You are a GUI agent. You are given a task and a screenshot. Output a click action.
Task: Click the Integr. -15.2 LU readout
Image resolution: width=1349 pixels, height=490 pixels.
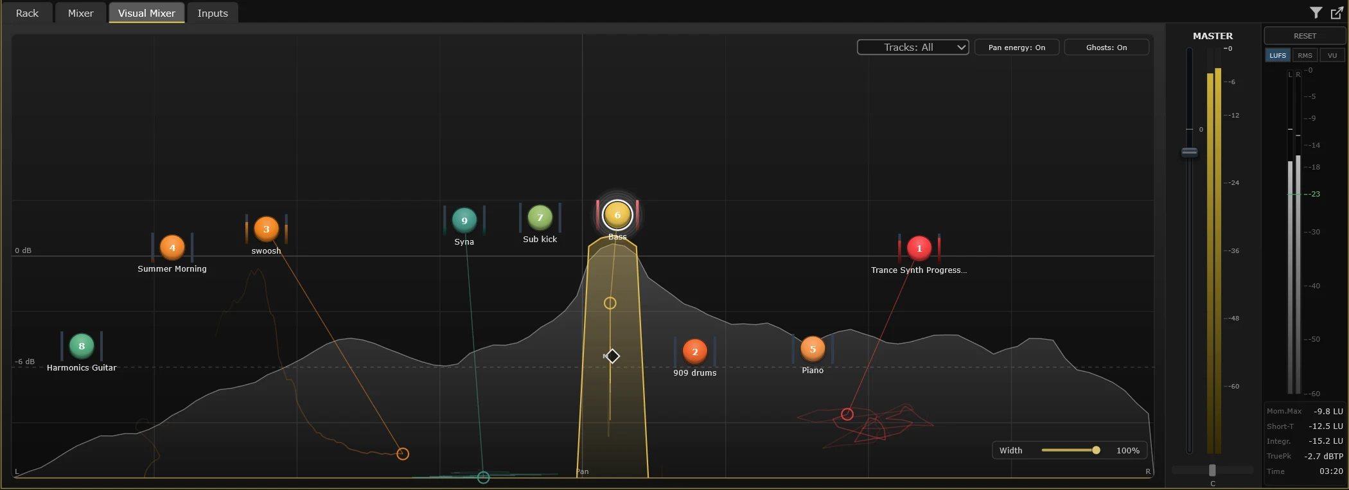pos(1305,441)
